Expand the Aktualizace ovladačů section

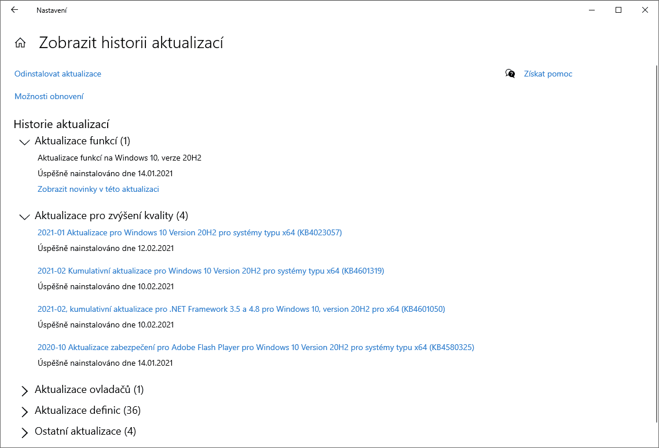tap(24, 391)
